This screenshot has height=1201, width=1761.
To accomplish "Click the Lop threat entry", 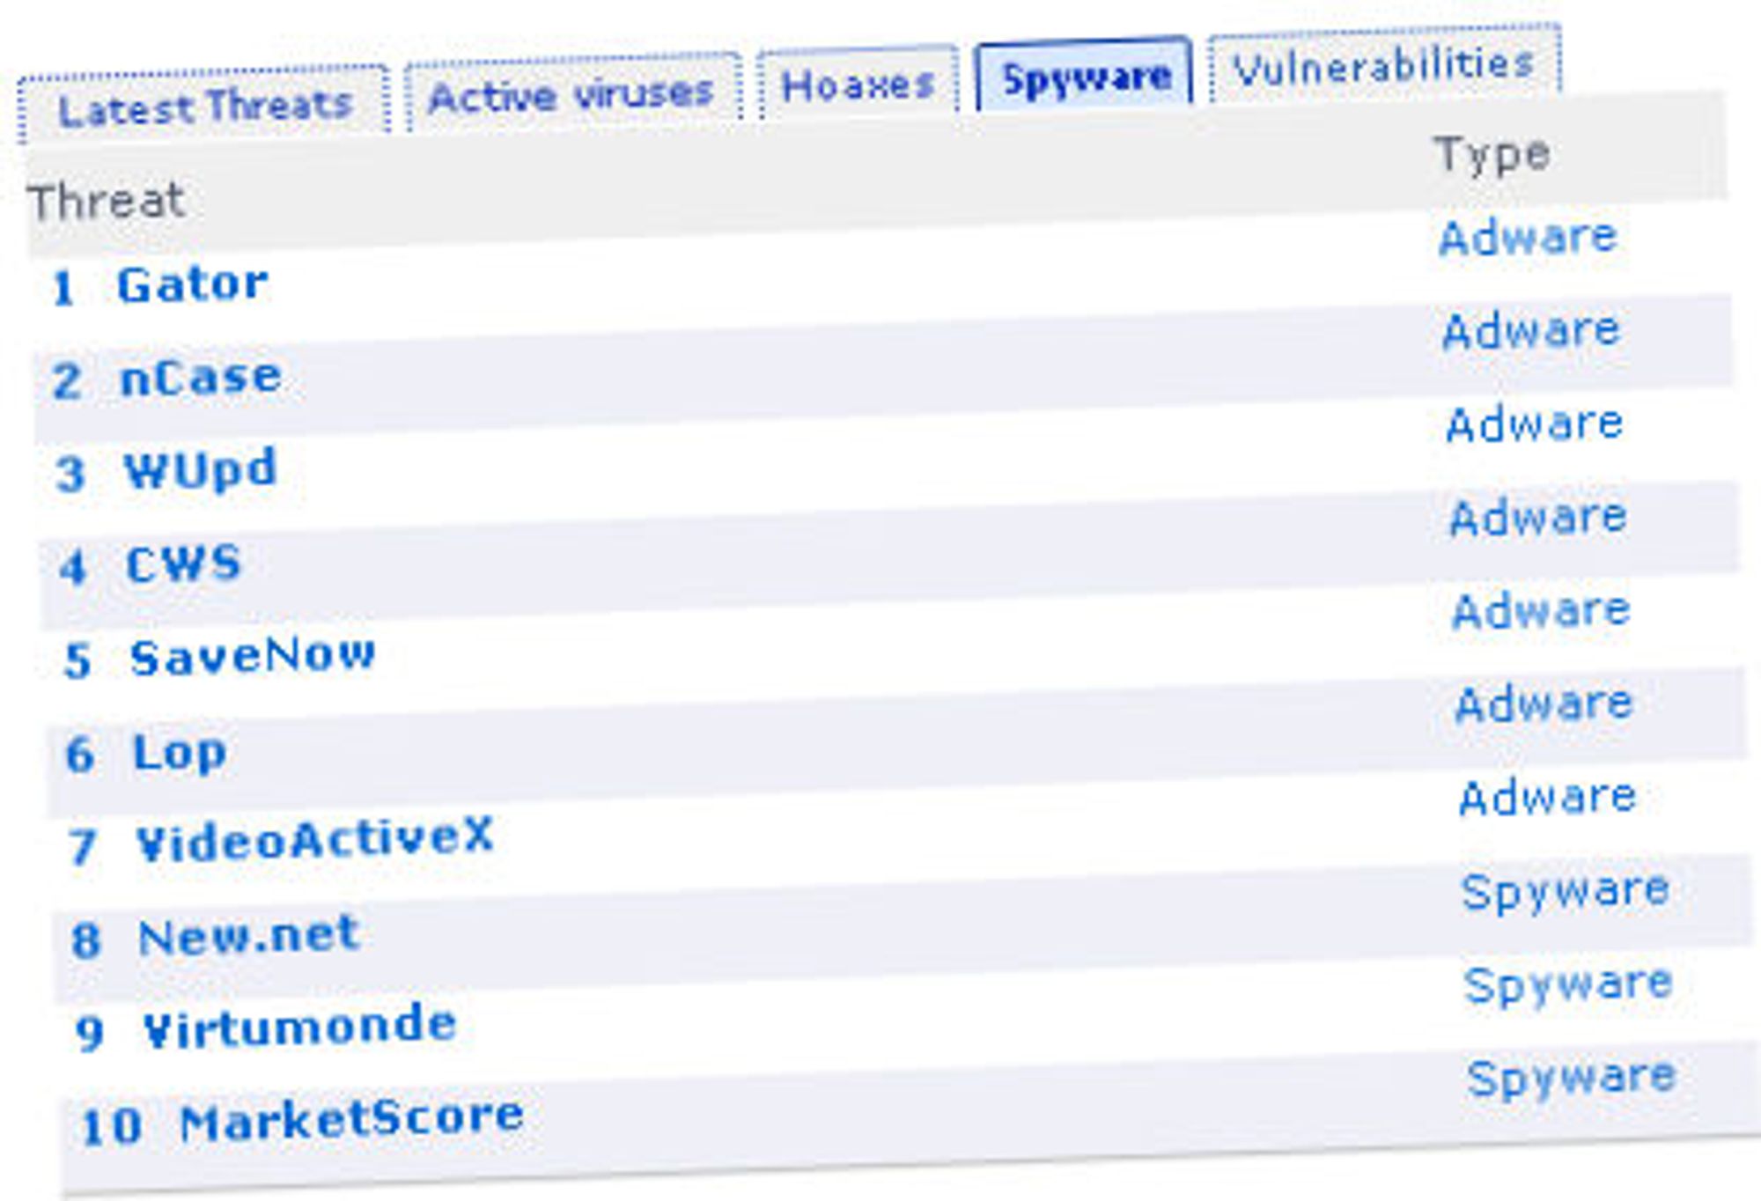I will pos(180,753).
